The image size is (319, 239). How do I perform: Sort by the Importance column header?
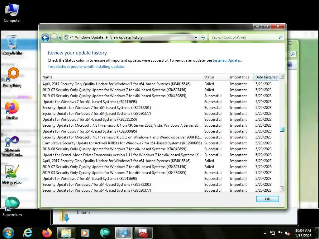coord(241,77)
